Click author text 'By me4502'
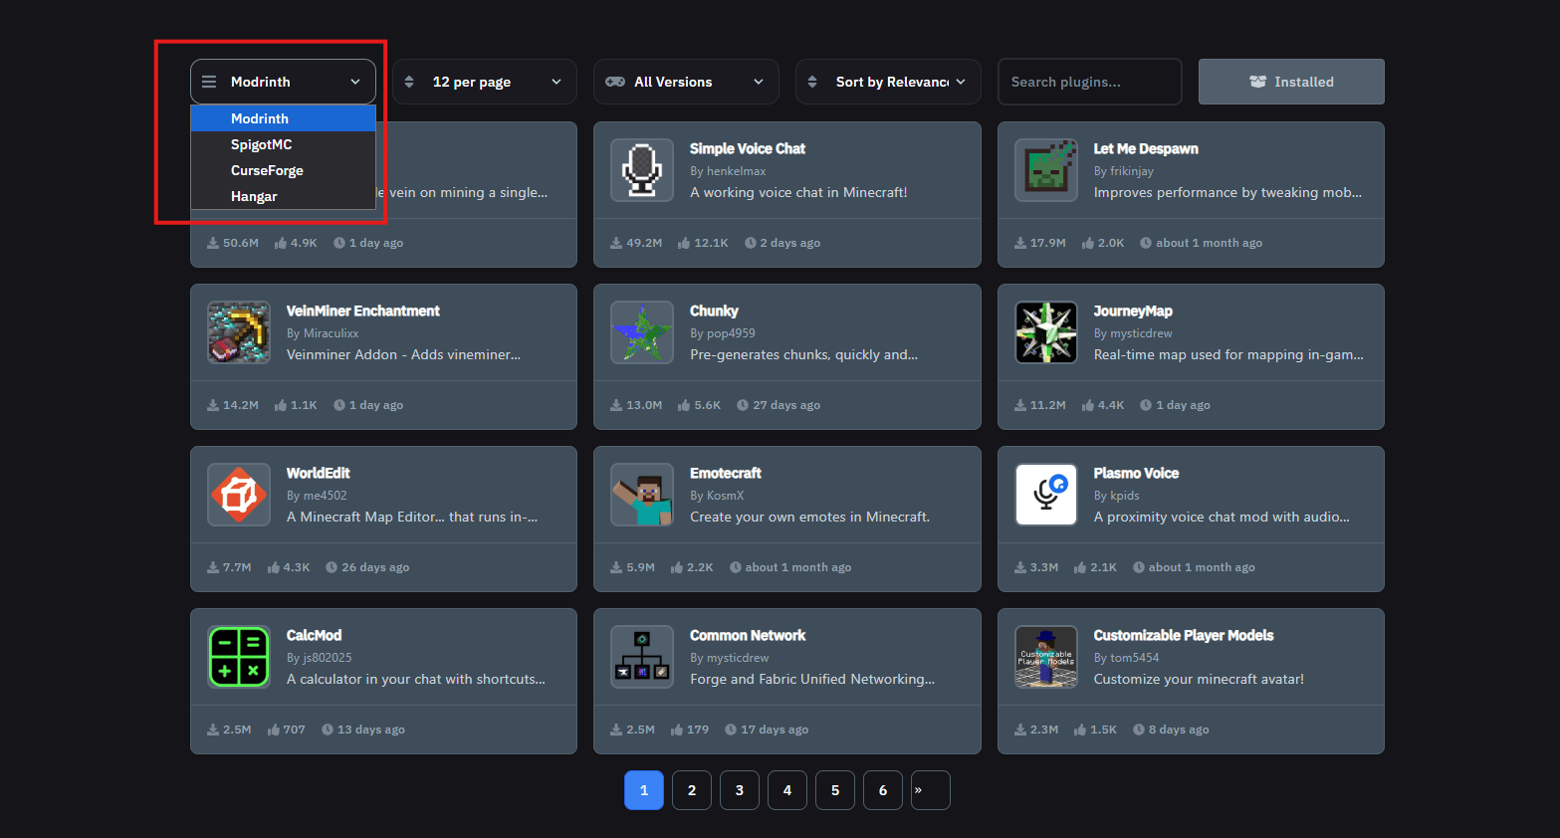The image size is (1560, 838). pyautogui.click(x=317, y=496)
